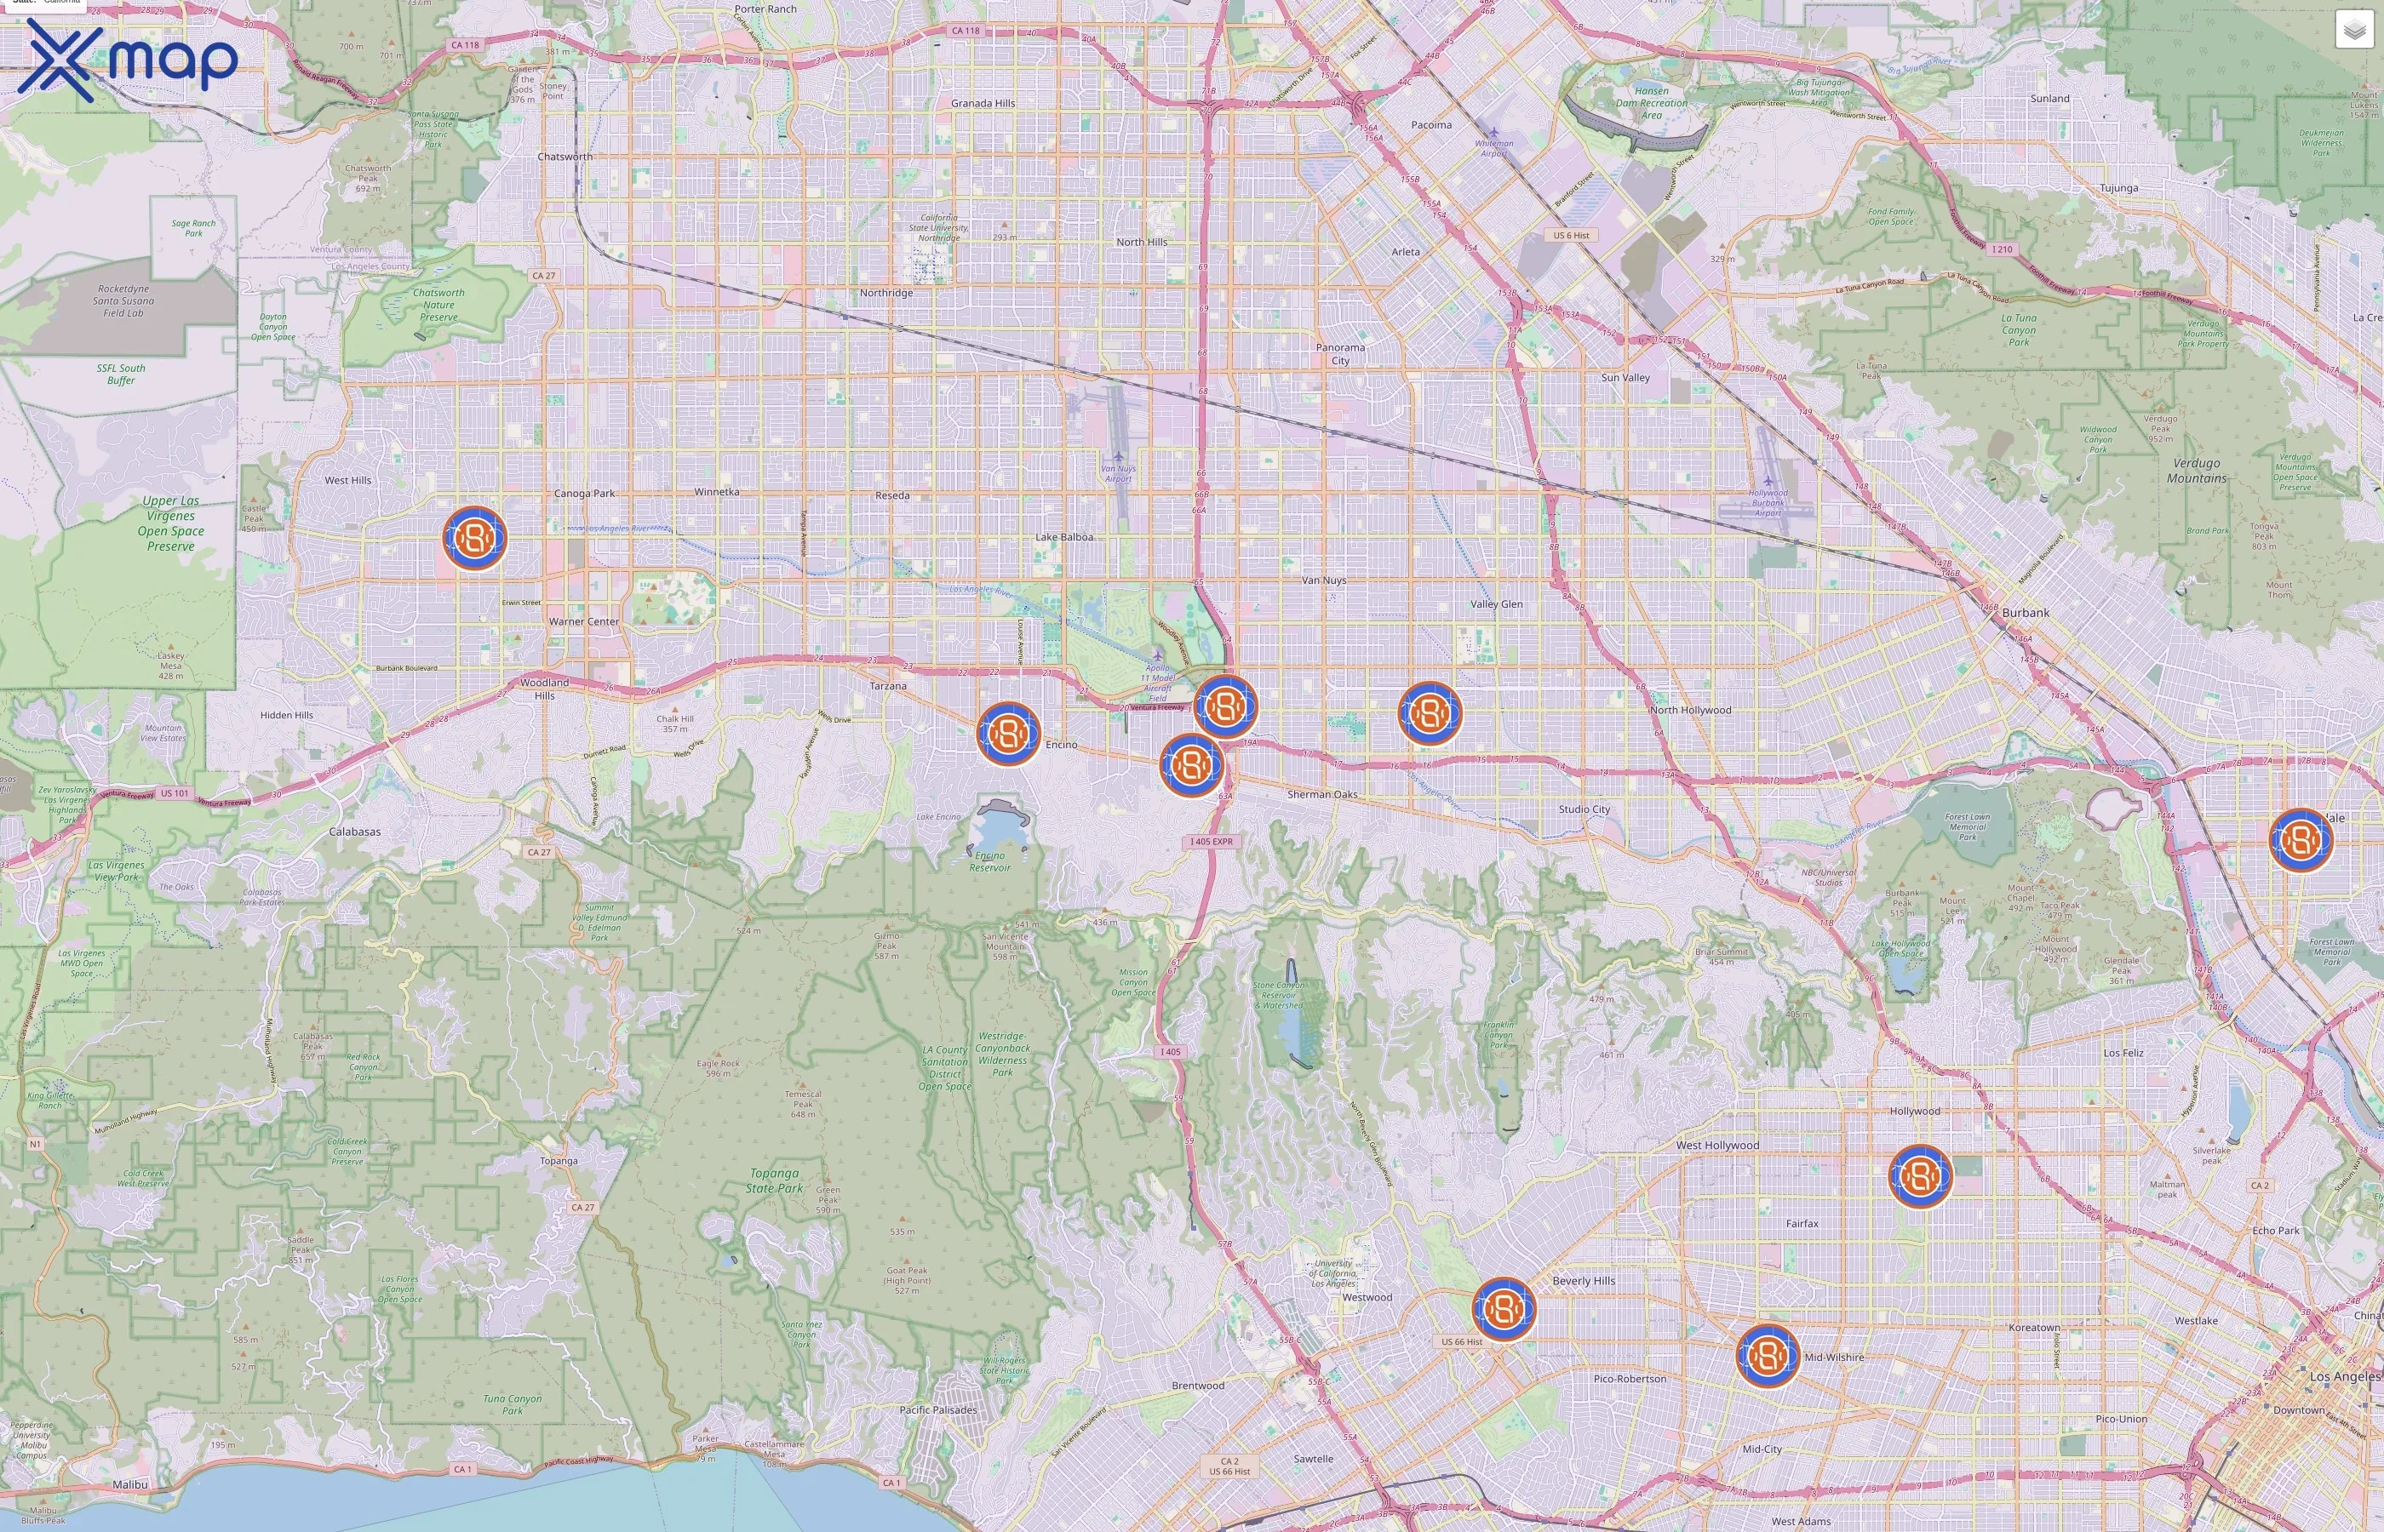Click the xmap logo

129,57
